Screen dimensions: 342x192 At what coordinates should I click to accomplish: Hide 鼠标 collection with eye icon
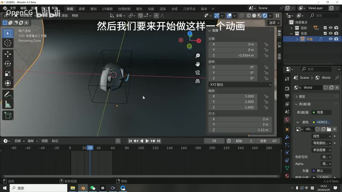pos(331,28)
